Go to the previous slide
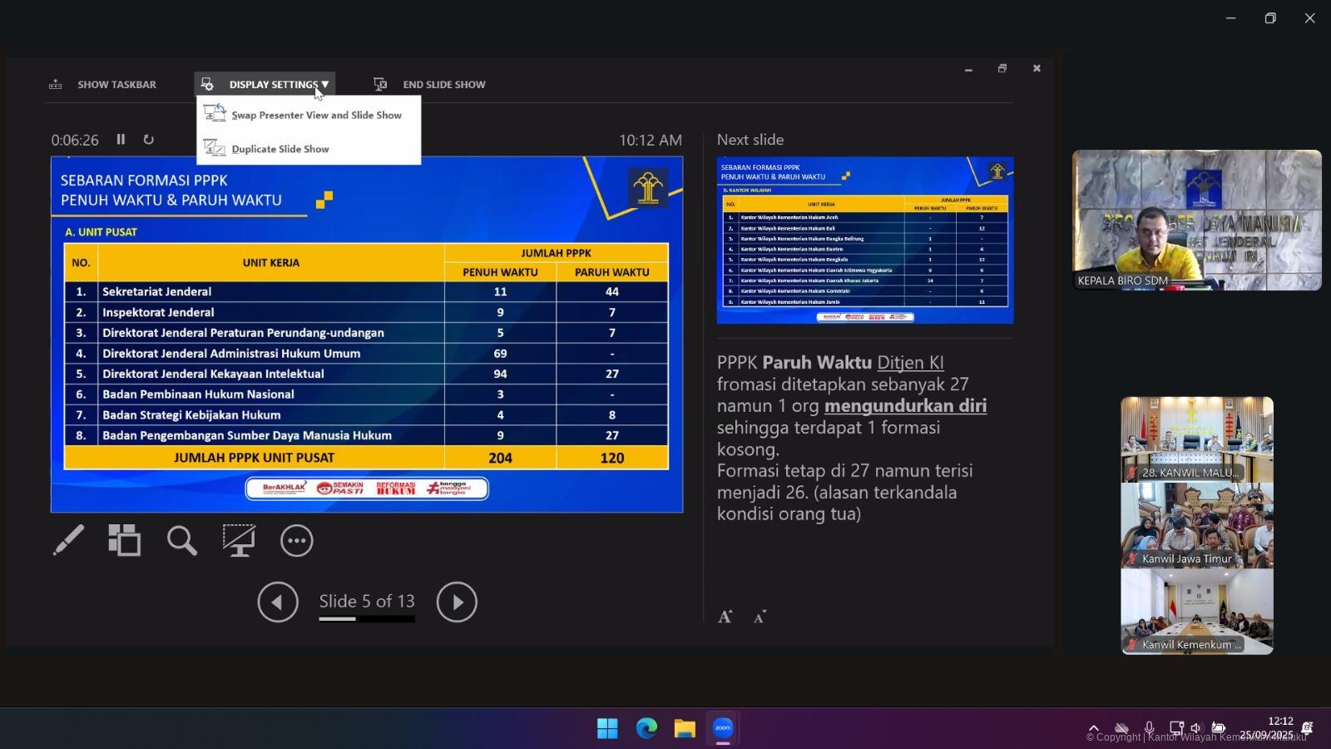1331x749 pixels. (278, 602)
